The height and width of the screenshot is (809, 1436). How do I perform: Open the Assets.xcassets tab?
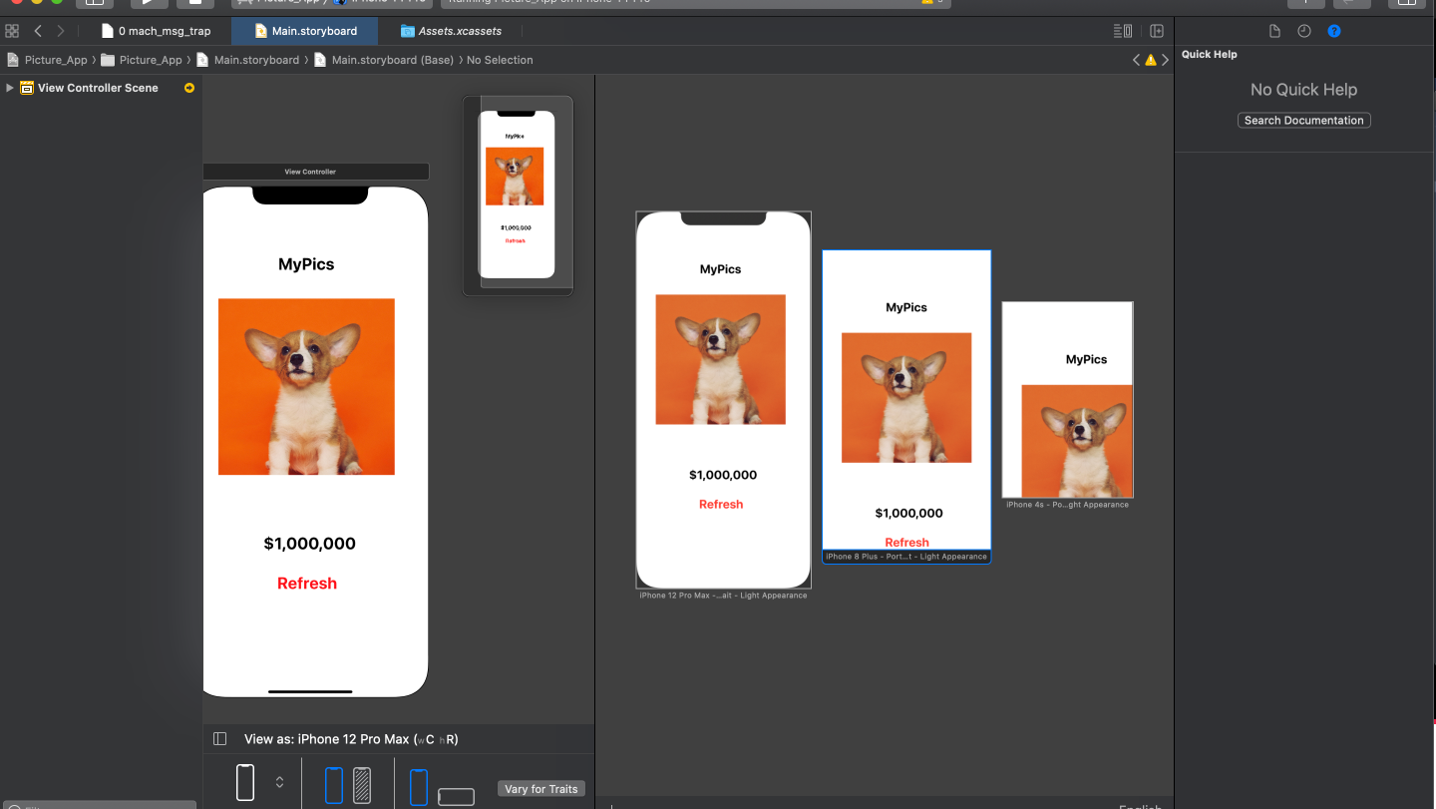[451, 31]
